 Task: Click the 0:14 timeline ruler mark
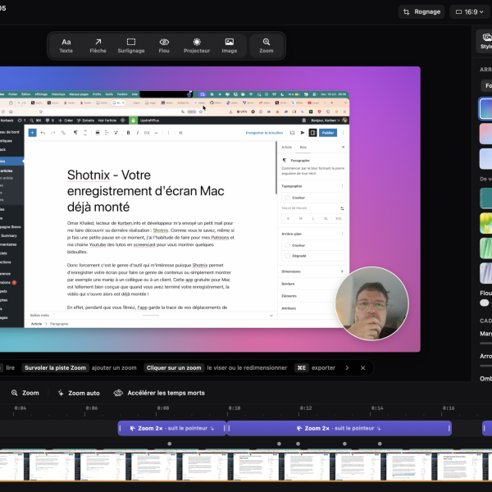[377, 408]
